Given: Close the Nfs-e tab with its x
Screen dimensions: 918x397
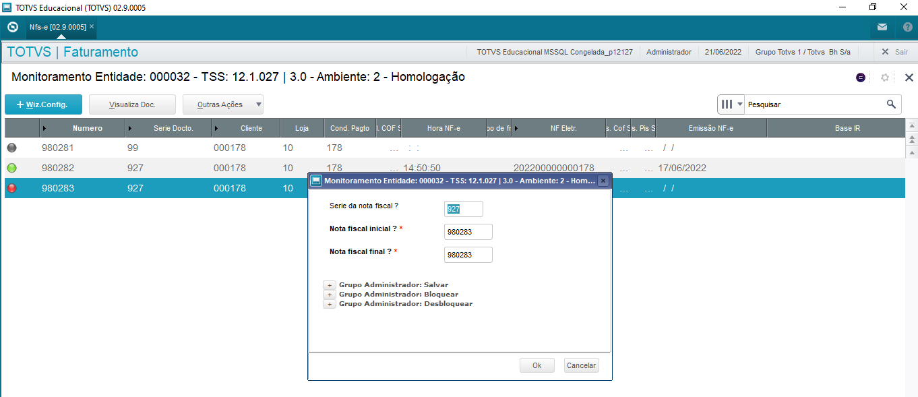Looking at the screenshot, I should pos(92,26).
